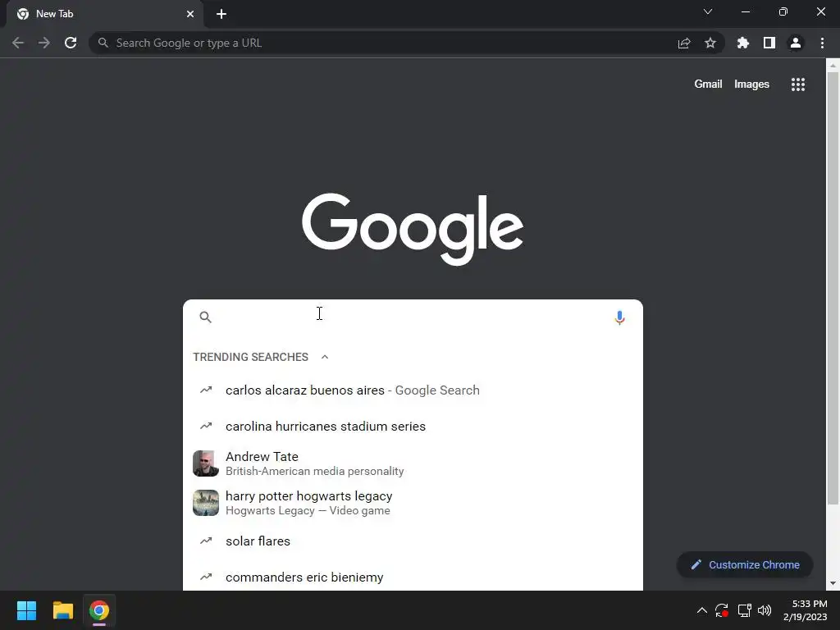Open the volume control in tray

[x=765, y=610]
